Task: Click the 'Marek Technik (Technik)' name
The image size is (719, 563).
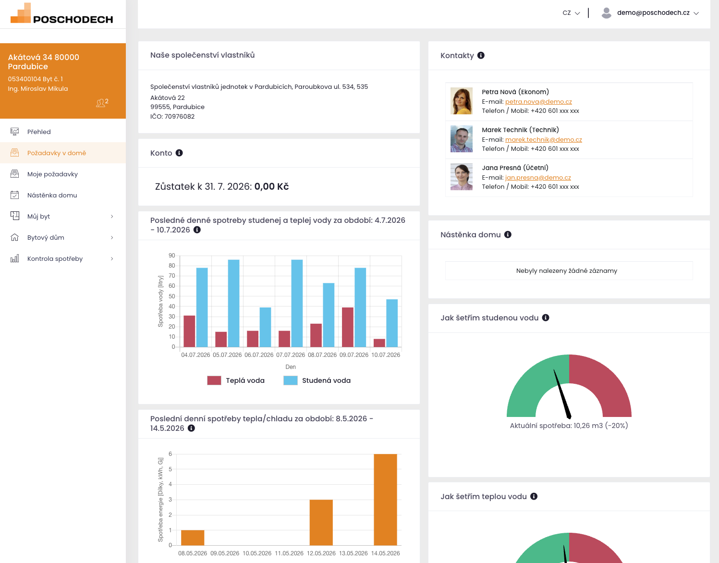Action: click(521, 130)
